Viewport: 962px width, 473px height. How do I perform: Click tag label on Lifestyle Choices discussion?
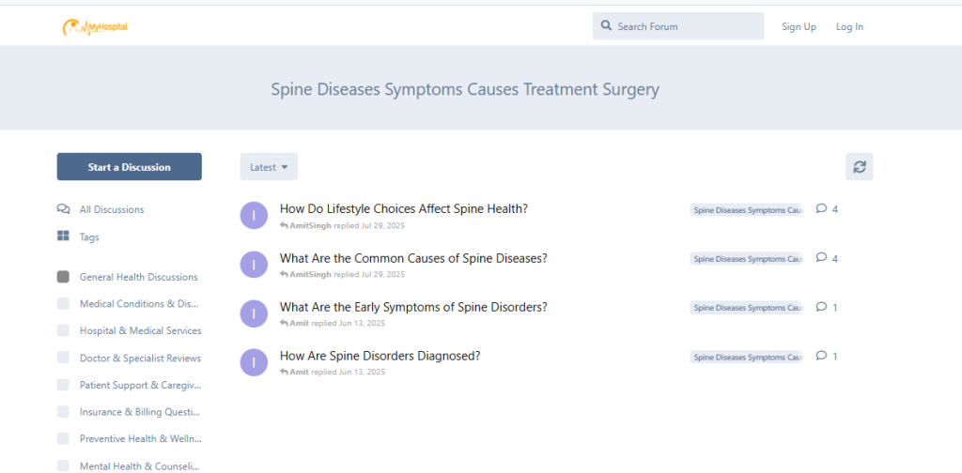pos(747,210)
